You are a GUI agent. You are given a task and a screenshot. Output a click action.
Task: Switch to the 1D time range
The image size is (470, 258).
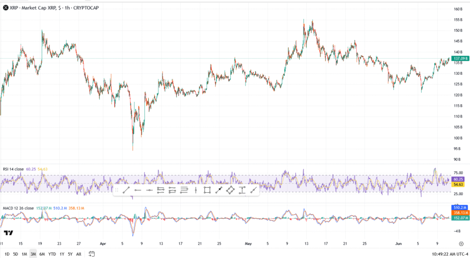(x=7, y=254)
